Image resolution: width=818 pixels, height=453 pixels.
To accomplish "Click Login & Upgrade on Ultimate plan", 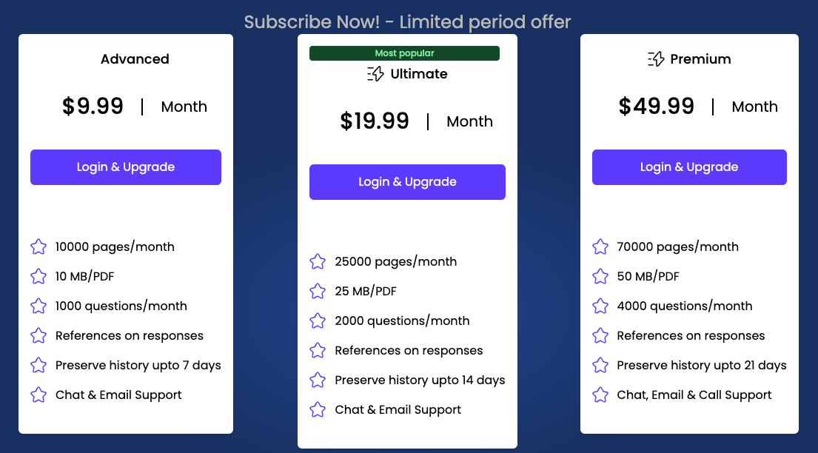I will coord(407,181).
